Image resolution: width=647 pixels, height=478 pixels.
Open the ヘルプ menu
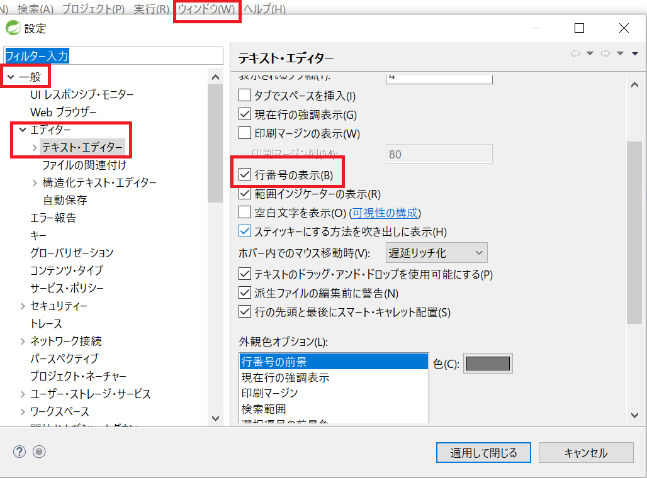click(264, 9)
